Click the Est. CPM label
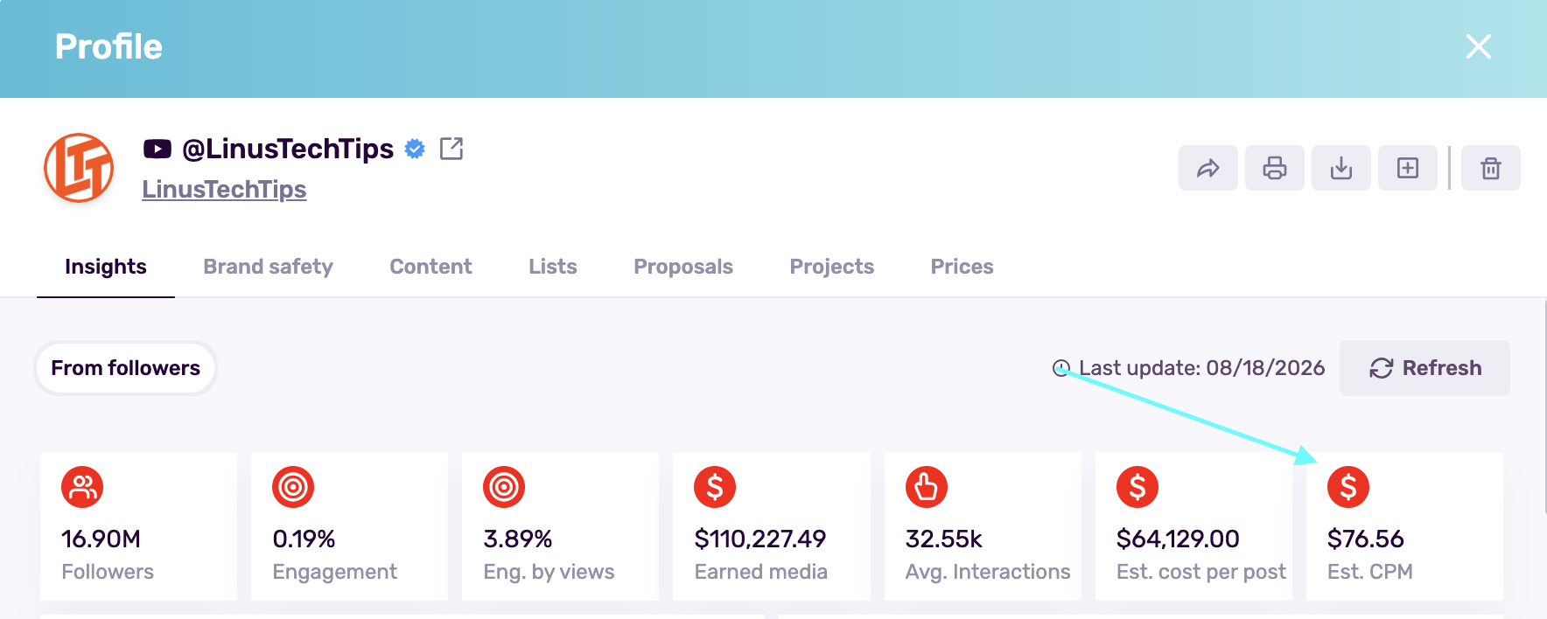This screenshot has height=619, width=1547. (x=1370, y=572)
